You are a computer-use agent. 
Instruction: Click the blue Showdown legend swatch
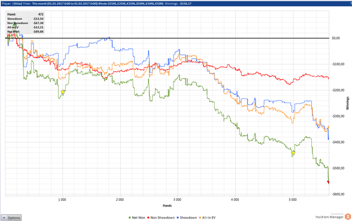tap(178, 217)
